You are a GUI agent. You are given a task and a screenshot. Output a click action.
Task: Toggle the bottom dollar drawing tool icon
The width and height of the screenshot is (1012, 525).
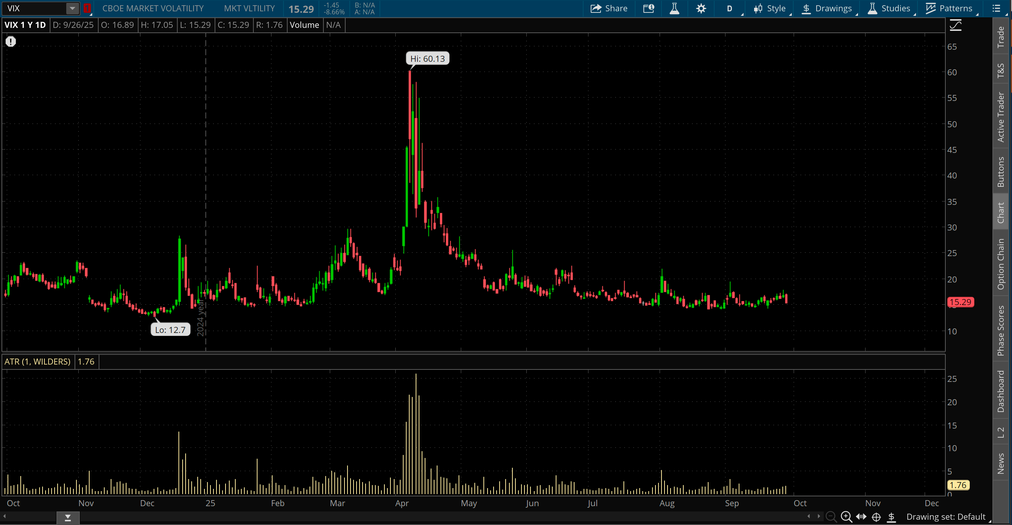[892, 517]
